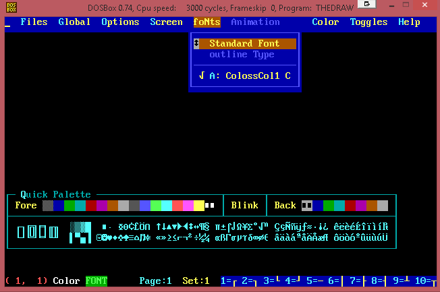This screenshot has width=440, height=292.
Task: Open the Global pull-down menu
Action: click(74, 22)
